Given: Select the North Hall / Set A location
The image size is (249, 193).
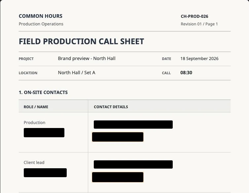Looking at the screenshot, I should pos(77,73).
